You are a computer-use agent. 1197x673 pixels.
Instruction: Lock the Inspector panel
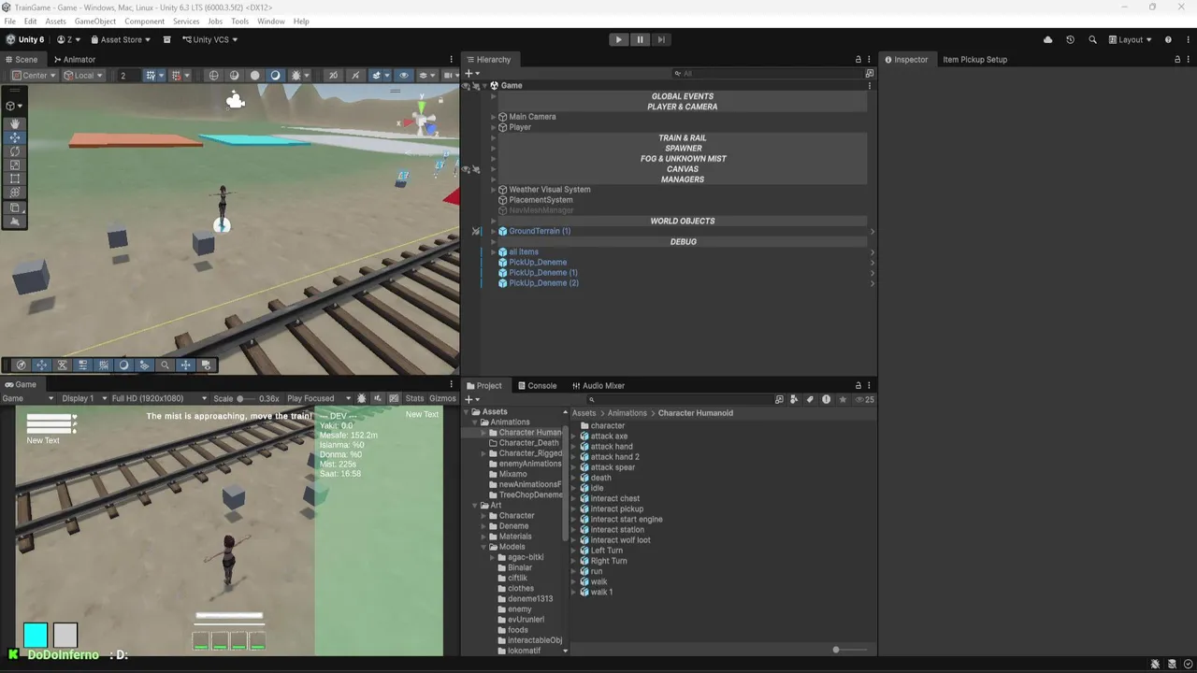pos(1177,60)
